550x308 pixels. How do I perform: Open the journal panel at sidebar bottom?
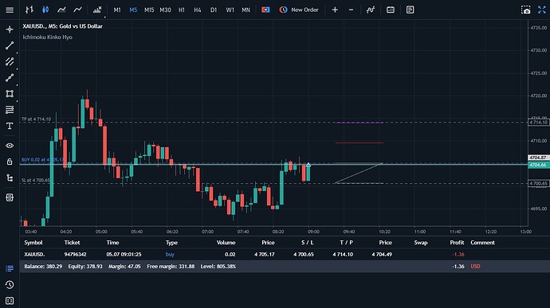[x=10, y=301]
